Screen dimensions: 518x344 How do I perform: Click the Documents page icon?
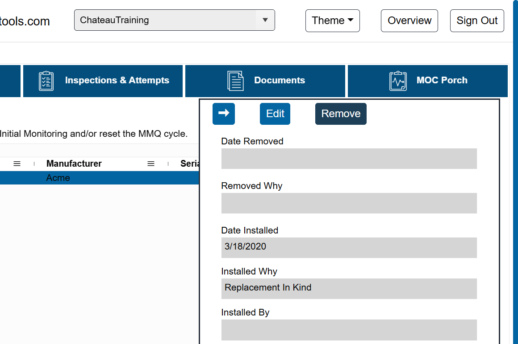pyautogui.click(x=235, y=81)
